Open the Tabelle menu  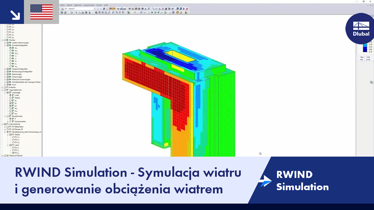coord(69,5)
